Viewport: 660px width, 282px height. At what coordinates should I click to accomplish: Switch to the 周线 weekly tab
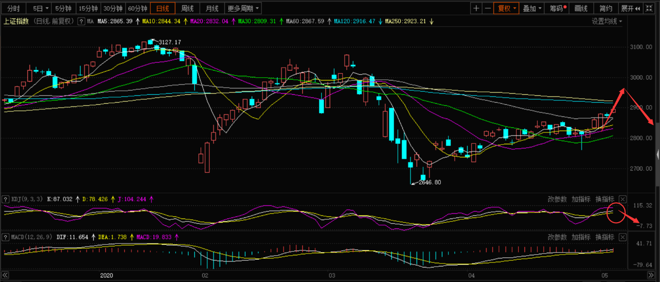[x=187, y=8]
